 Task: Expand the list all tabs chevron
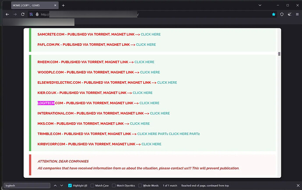coord(260,5)
